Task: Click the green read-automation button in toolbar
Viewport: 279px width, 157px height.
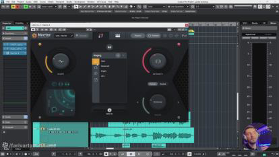Action: (26, 7)
